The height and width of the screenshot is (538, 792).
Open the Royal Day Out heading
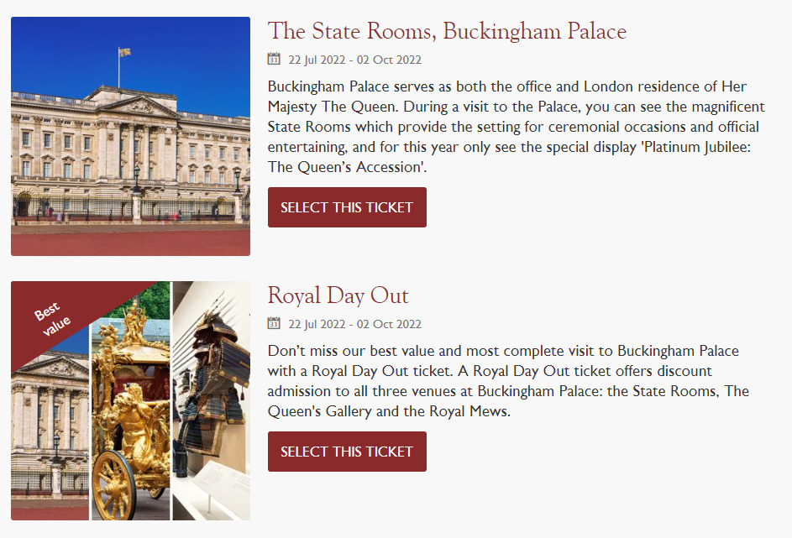click(x=338, y=295)
